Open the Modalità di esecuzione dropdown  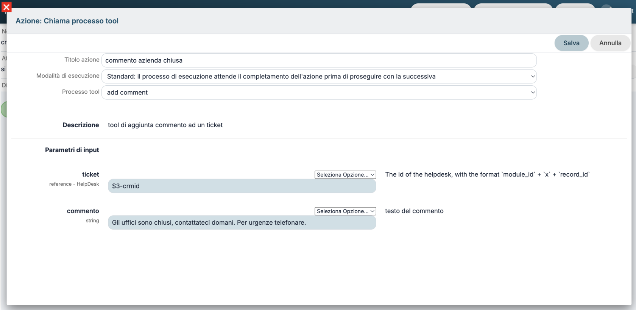(x=319, y=76)
